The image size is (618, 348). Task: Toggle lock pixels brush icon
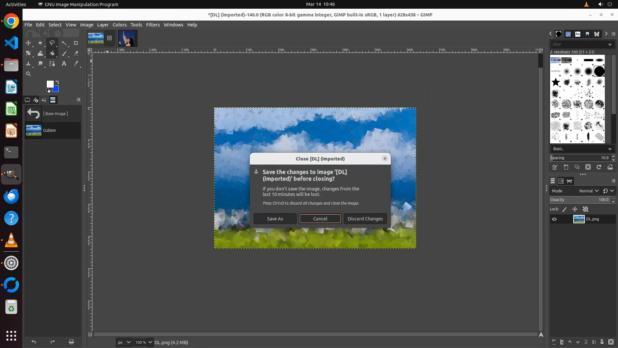pos(565,209)
